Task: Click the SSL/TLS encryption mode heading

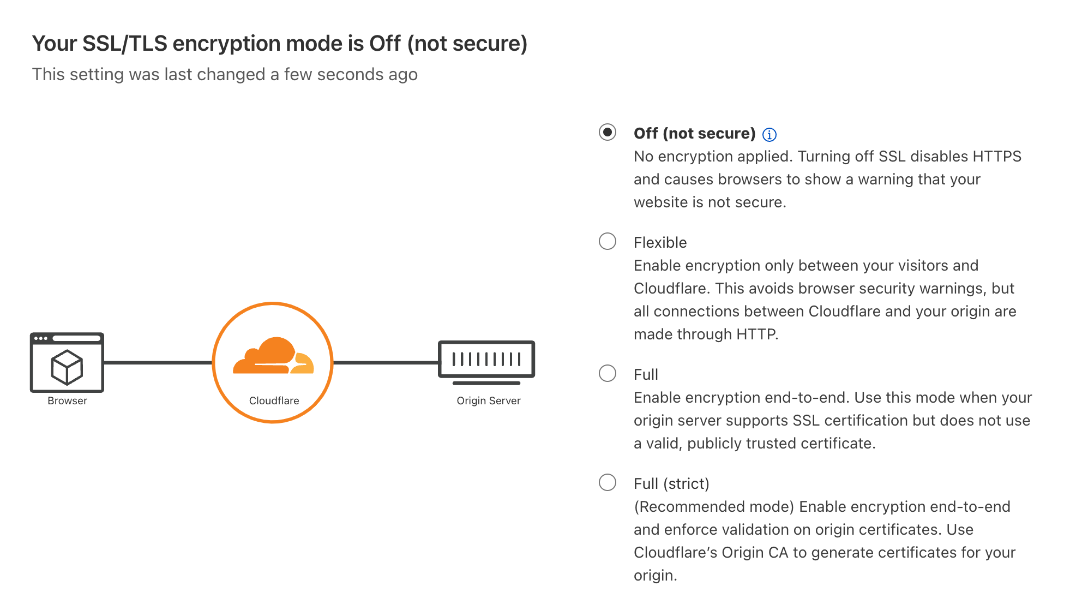Action: 280,43
